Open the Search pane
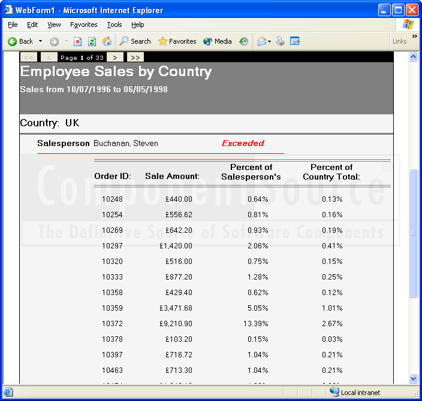 click(x=135, y=41)
